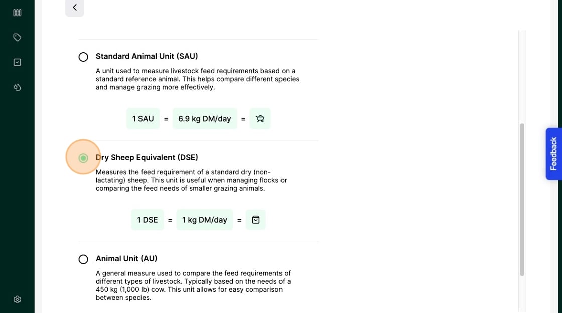562x313 pixels.
Task: Open the checklist tasks icon in sidebar
Action: point(17,62)
